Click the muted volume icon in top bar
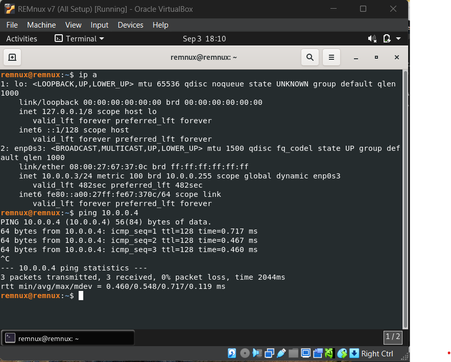The height and width of the screenshot is (362, 451). click(372, 38)
